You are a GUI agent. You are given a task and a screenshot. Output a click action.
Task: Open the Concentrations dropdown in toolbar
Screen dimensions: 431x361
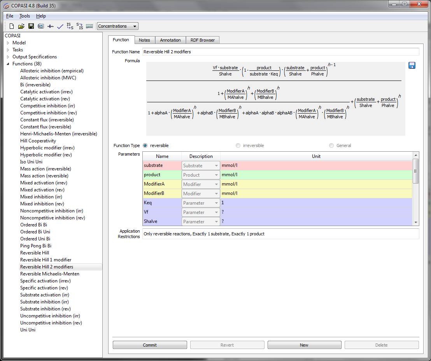117,26
